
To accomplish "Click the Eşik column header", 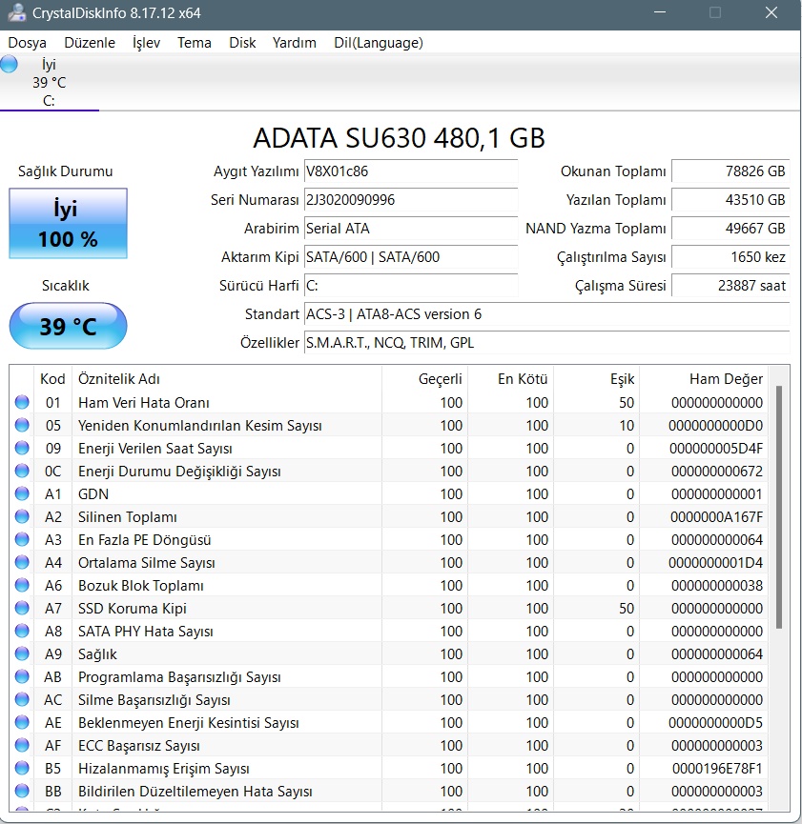I will click(596, 379).
